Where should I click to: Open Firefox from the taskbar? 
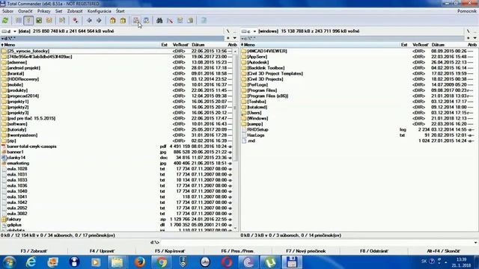(x=140, y=262)
